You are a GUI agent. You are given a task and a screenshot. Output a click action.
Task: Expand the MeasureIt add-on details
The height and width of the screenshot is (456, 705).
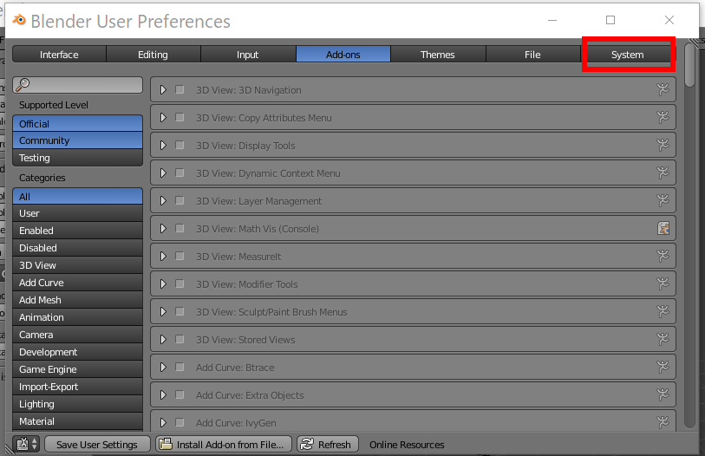pyautogui.click(x=163, y=256)
